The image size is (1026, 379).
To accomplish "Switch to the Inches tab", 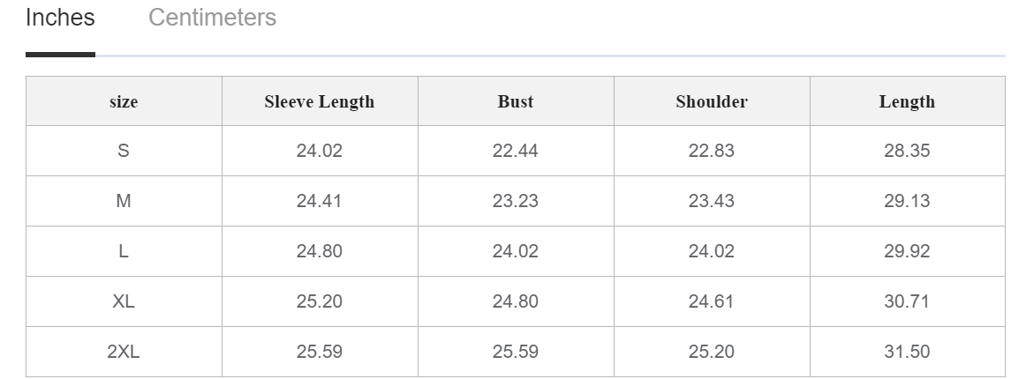I will click(60, 18).
